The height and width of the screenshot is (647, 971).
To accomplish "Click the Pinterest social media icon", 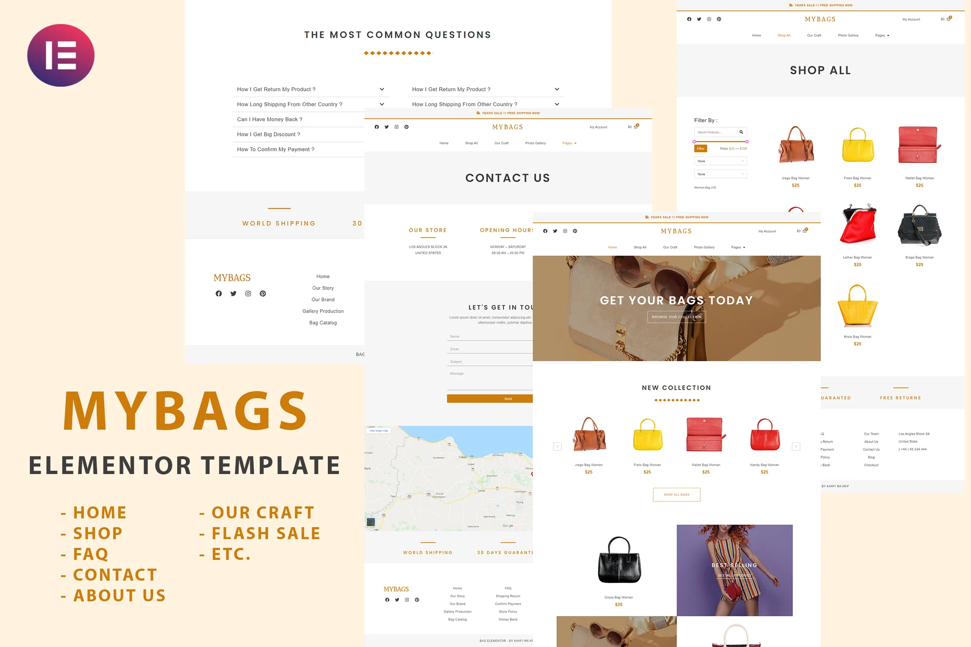I will pos(262,293).
